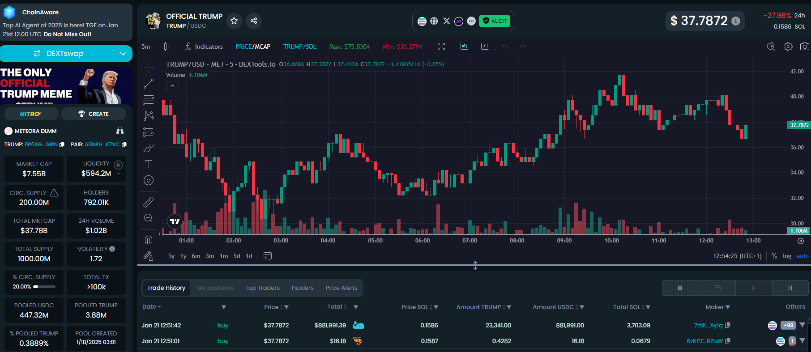This screenshot has height=352, width=811.
Task: Select the patterns drawing tool
Action: [149, 116]
